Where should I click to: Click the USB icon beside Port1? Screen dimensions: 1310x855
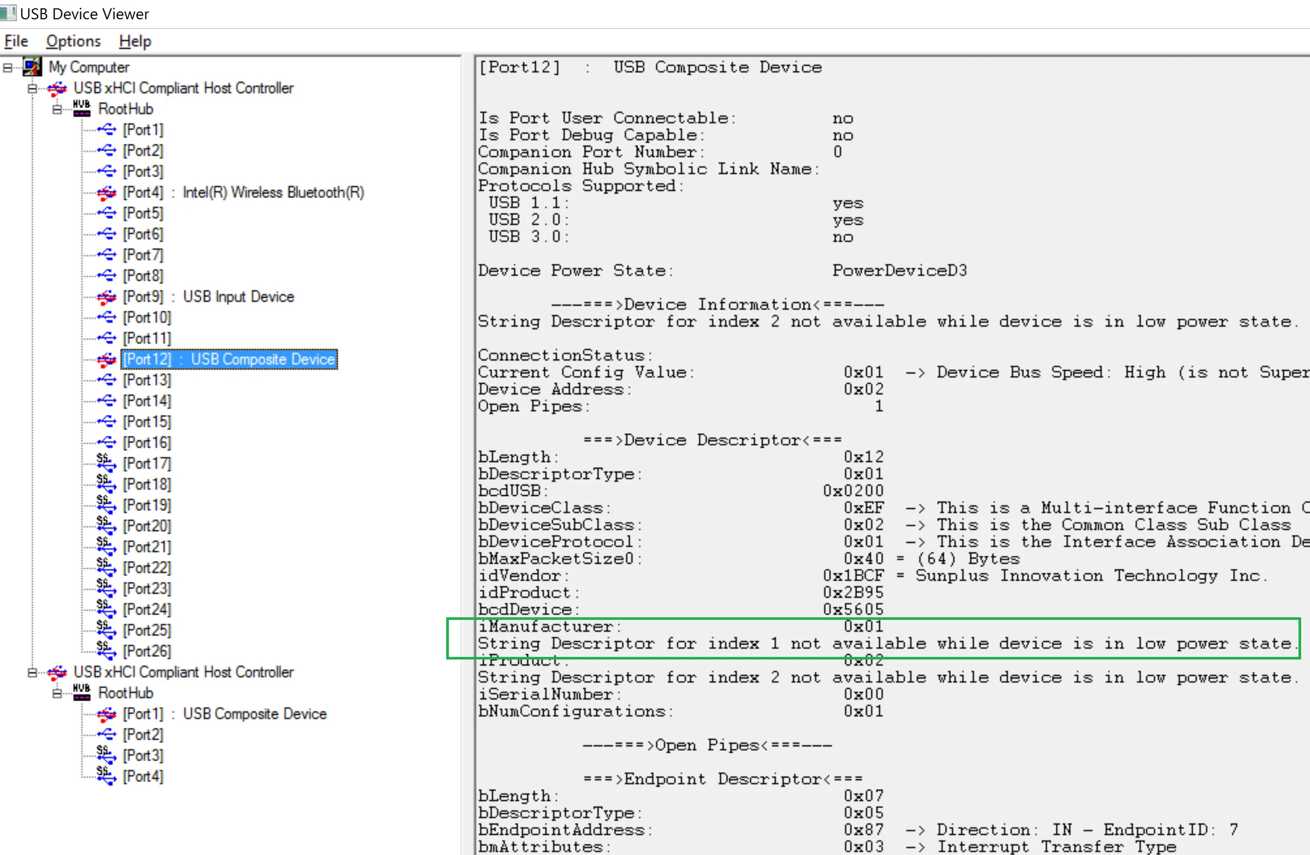point(106,130)
